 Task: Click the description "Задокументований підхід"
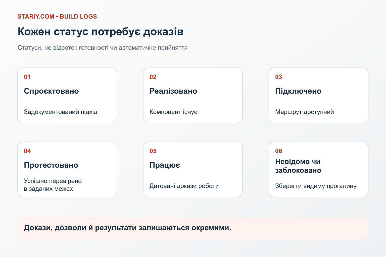(61, 112)
